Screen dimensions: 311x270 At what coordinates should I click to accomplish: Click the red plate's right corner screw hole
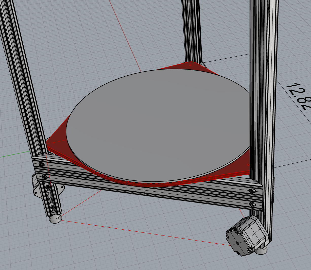(x=248, y=165)
